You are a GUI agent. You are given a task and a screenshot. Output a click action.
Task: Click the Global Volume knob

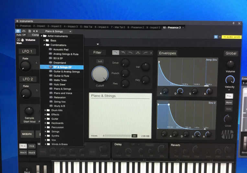pyautogui.click(x=230, y=64)
